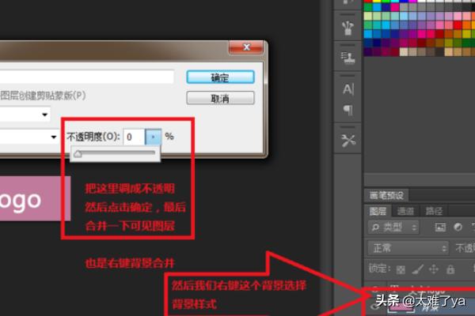Switch to the 通道 tab
The height and width of the screenshot is (316, 475).
pyautogui.click(x=405, y=211)
